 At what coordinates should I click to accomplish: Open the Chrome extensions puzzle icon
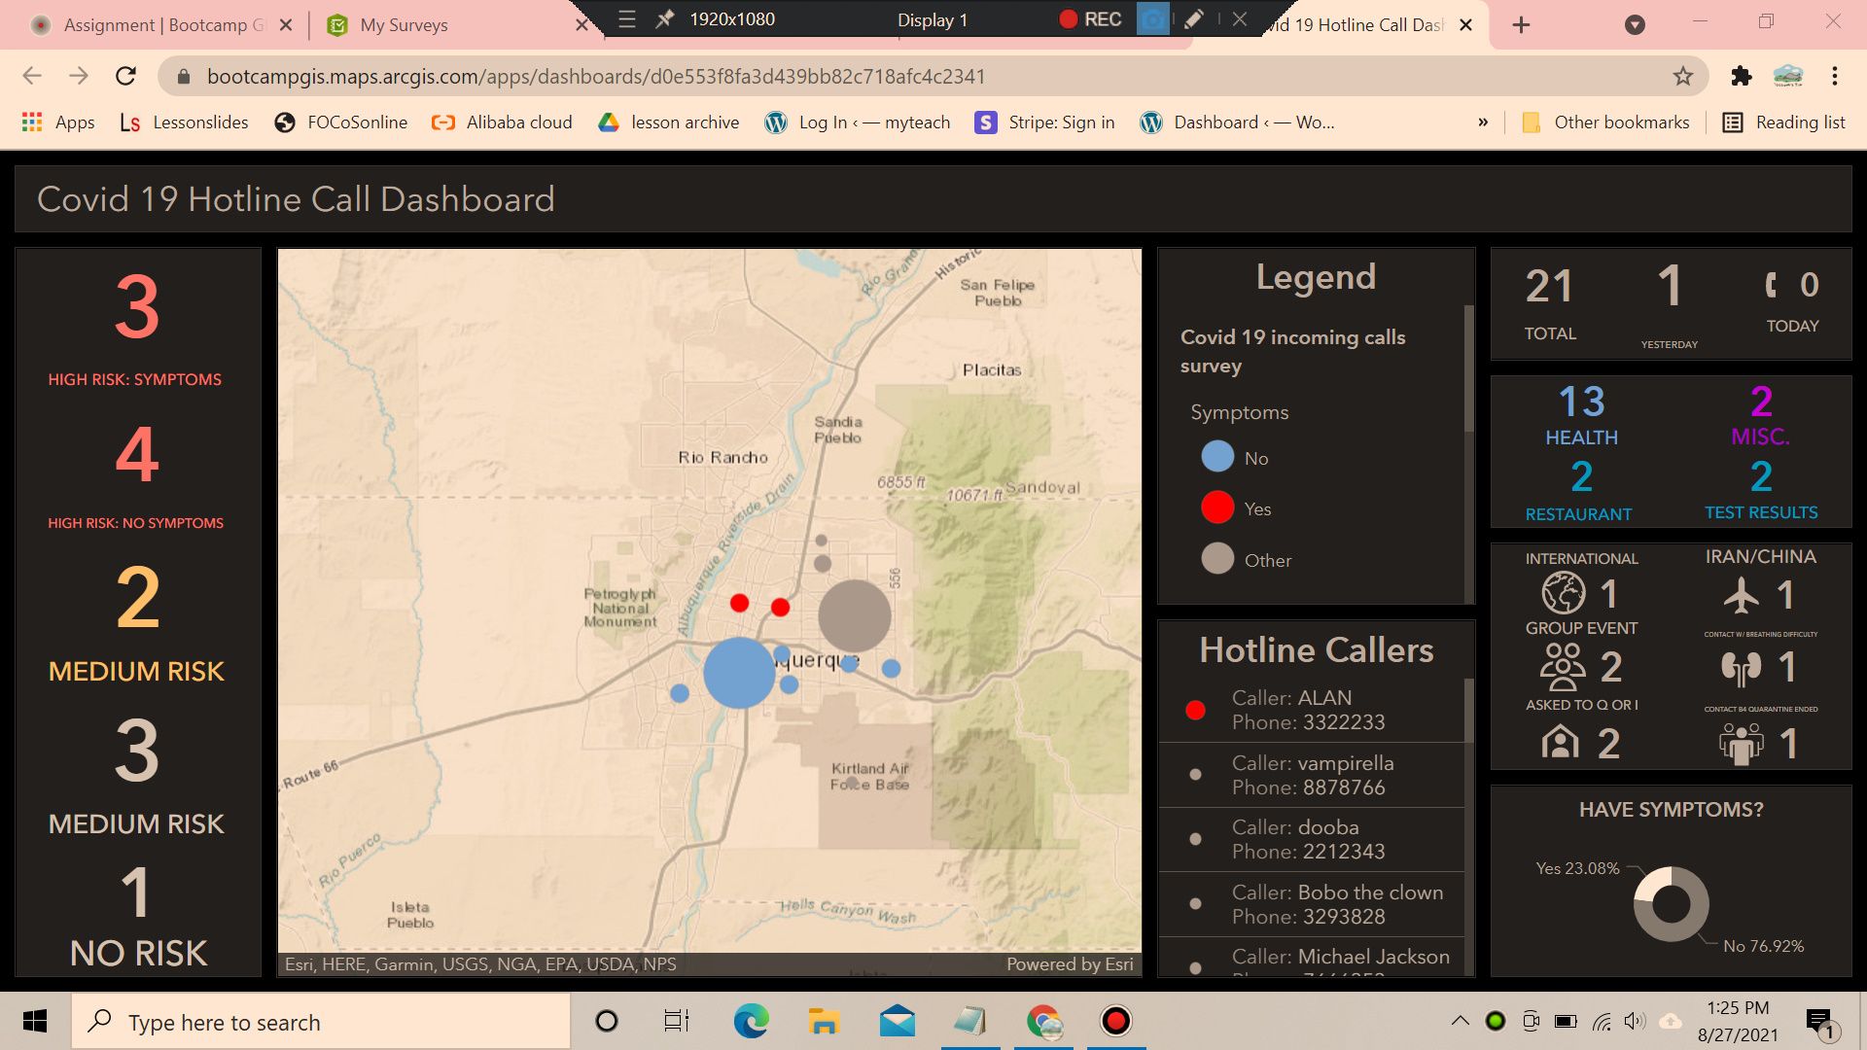tap(1741, 76)
